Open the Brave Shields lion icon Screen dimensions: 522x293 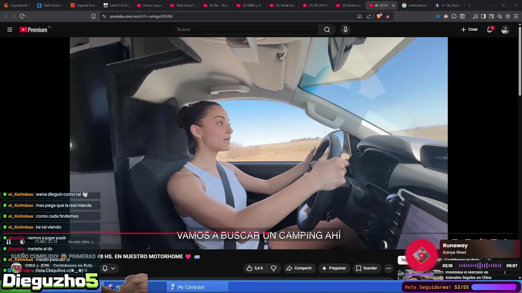[380, 16]
